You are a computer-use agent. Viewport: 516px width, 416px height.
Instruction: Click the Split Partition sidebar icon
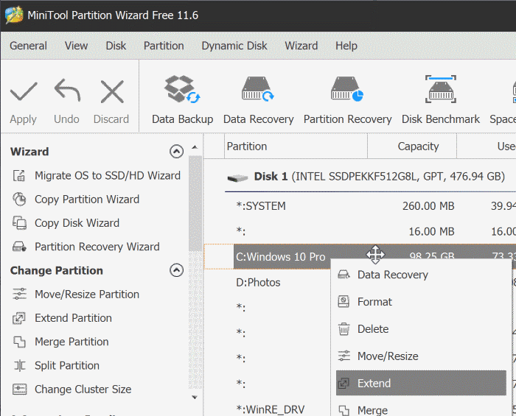tap(19, 365)
